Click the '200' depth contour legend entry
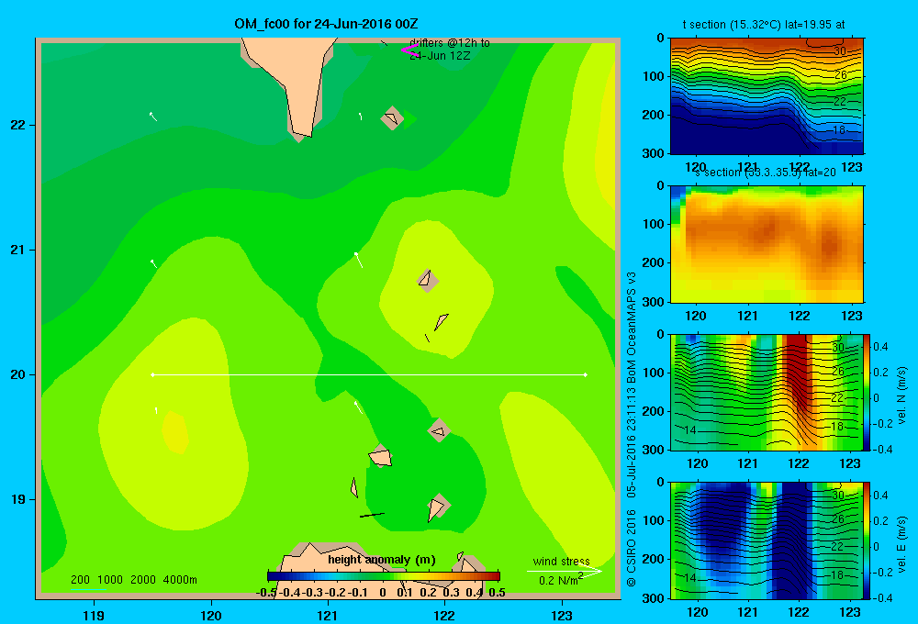Viewport: 918px width, 624px height. 80,580
